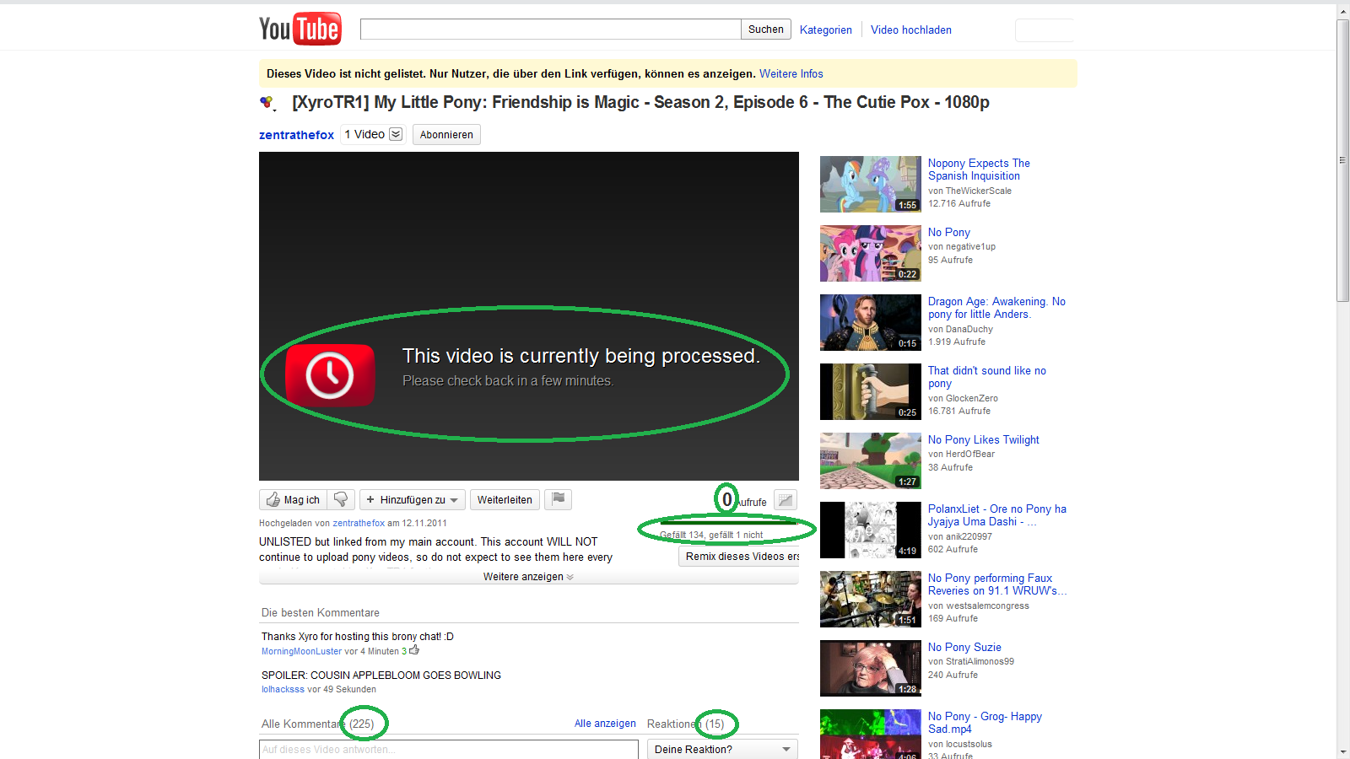Open the That didn't sound like no pony title
The height and width of the screenshot is (759, 1350).
[x=987, y=377]
